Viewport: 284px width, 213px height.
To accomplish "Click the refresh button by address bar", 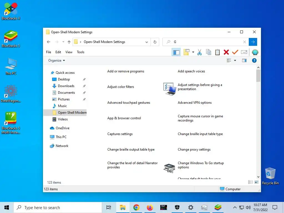I will (x=155, y=42).
